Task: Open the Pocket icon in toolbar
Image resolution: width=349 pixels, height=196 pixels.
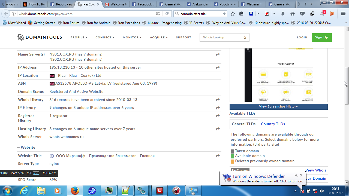Action: coord(302,14)
